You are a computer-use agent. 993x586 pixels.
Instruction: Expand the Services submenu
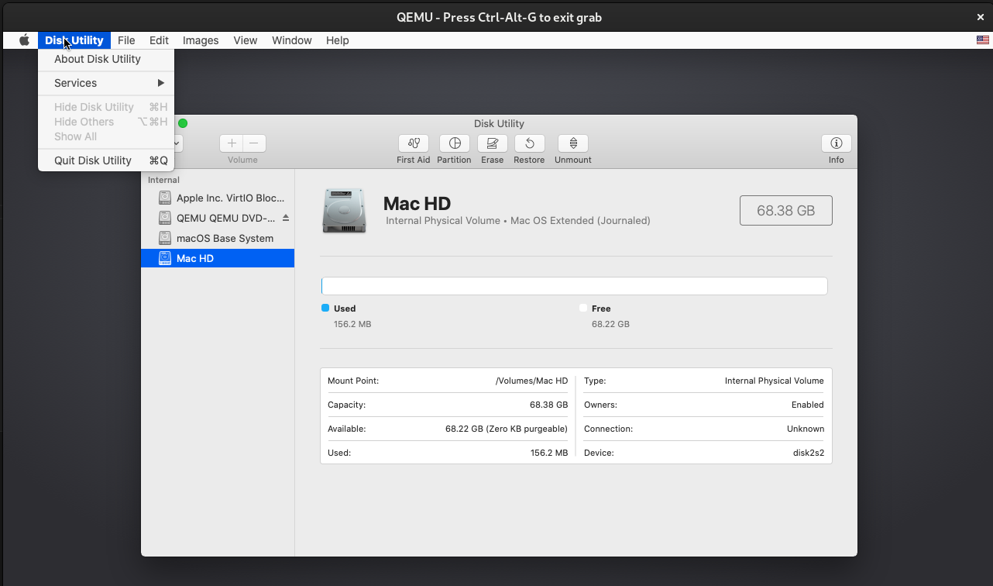pyautogui.click(x=106, y=83)
